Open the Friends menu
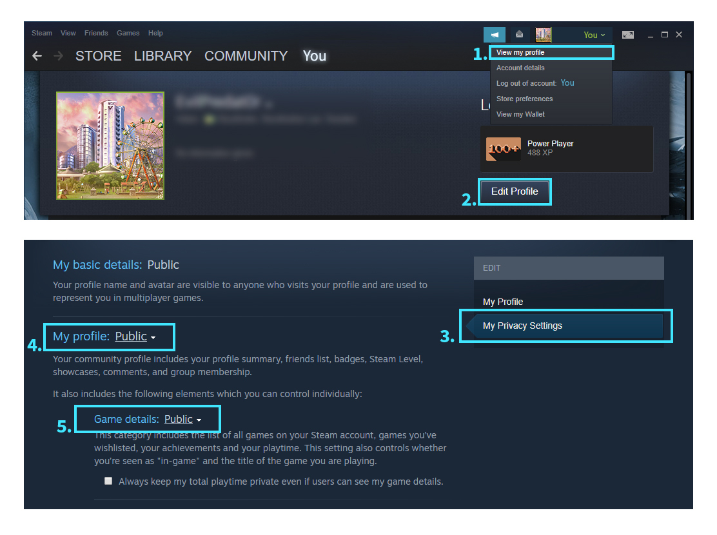Image resolution: width=717 pixels, height=535 pixels. click(x=96, y=33)
